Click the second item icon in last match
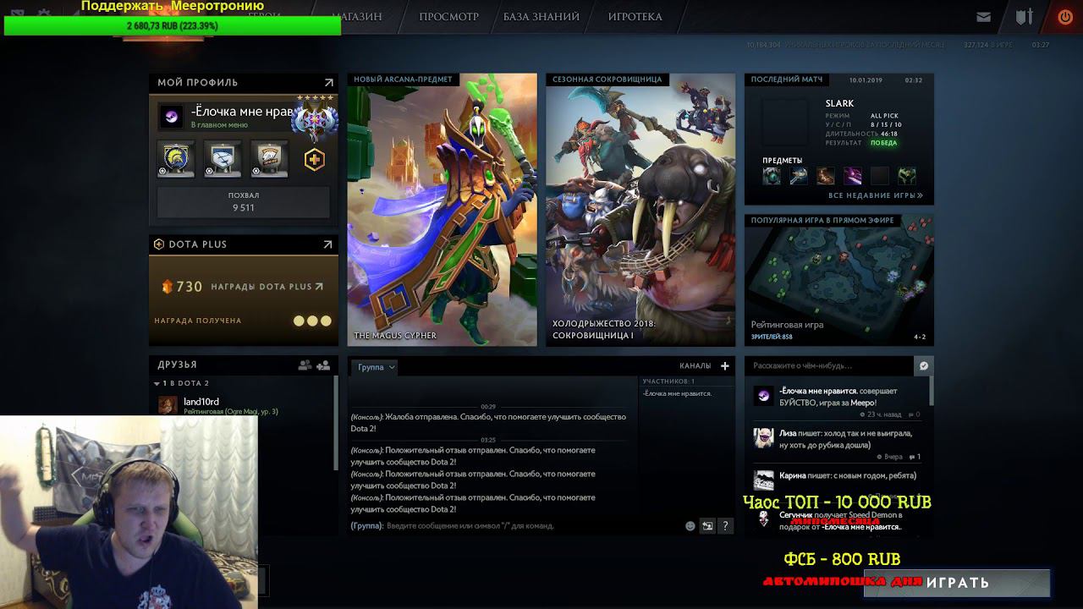 pos(799,176)
